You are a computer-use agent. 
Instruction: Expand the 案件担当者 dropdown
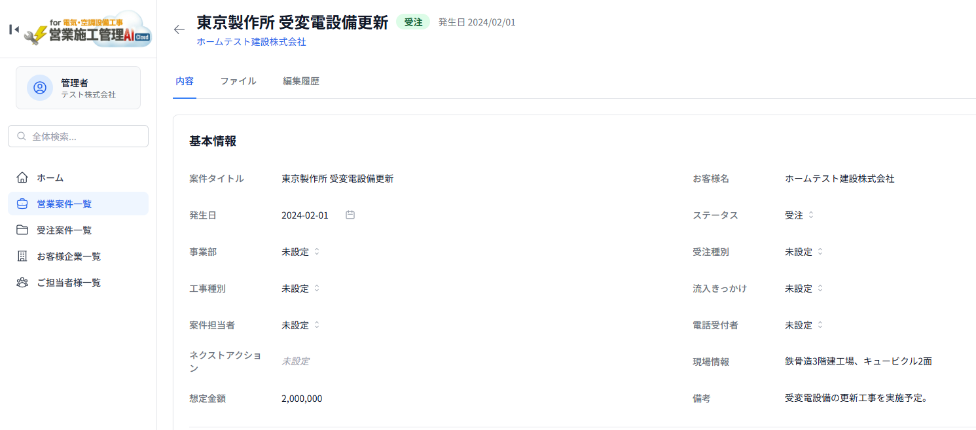(x=300, y=325)
